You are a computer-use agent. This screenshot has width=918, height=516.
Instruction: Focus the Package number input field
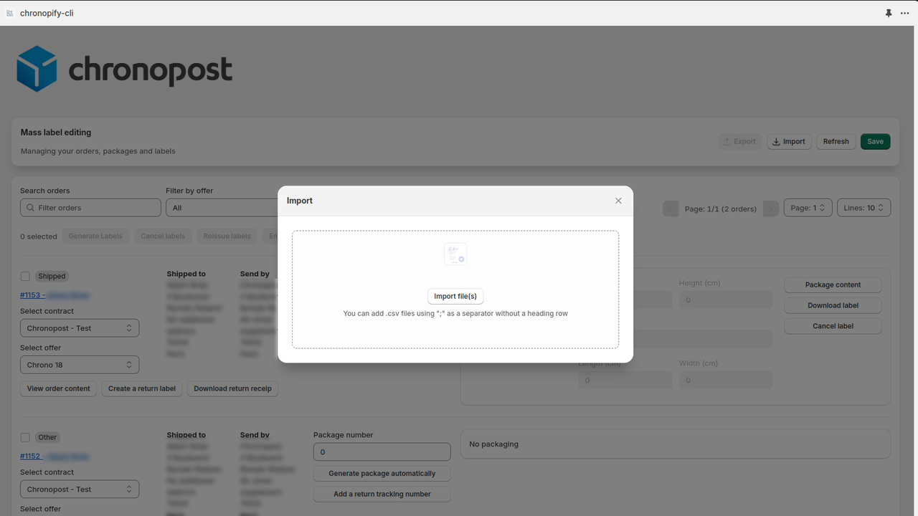point(382,451)
